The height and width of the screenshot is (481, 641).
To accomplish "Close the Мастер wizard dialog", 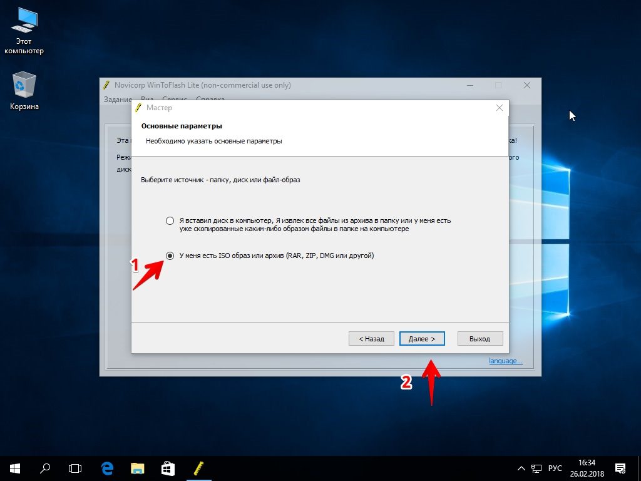I will pos(499,108).
